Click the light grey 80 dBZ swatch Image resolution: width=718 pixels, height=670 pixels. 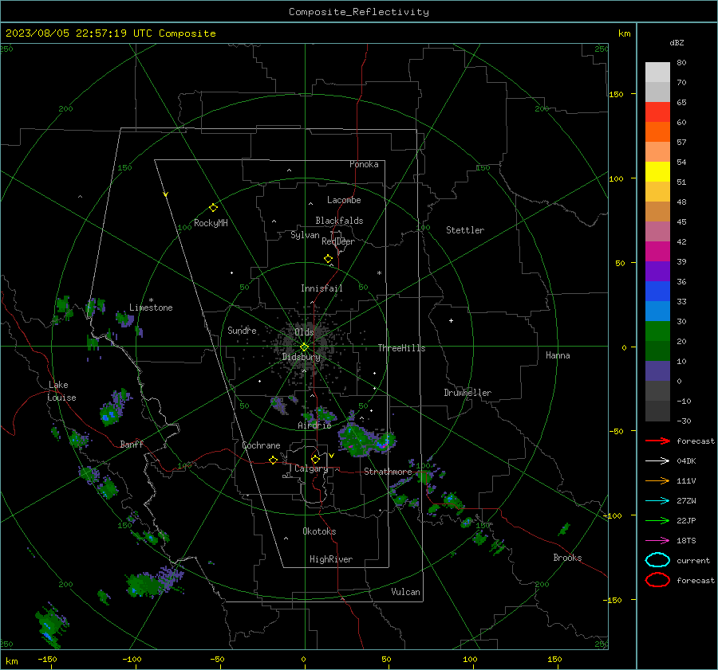657,72
